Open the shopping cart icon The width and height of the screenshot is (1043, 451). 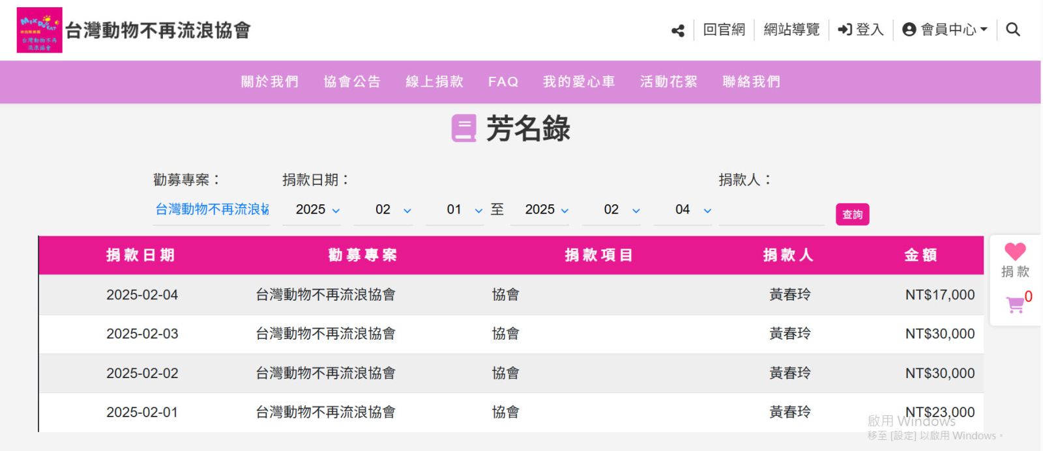tap(1015, 305)
